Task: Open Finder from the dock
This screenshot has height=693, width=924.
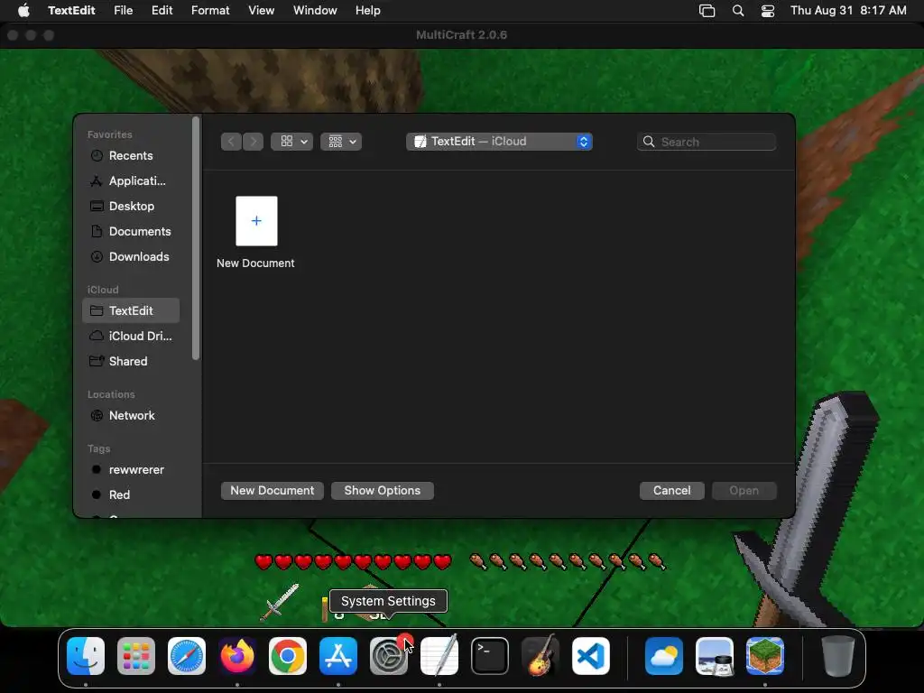Action: tap(86, 656)
